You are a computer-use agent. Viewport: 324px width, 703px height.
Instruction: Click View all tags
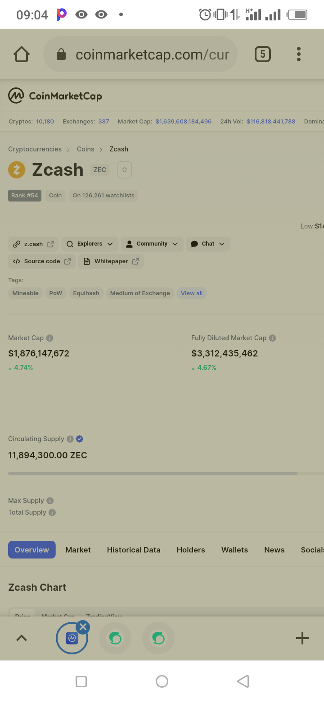[192, 293]
